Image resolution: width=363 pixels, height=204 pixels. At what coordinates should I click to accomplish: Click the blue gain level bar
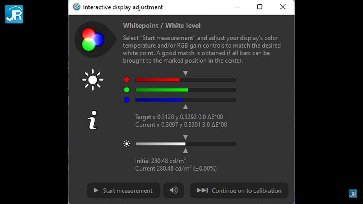tap(185, 100)
